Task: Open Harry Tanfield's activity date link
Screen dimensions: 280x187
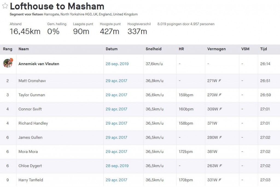Action: (116, 180)
